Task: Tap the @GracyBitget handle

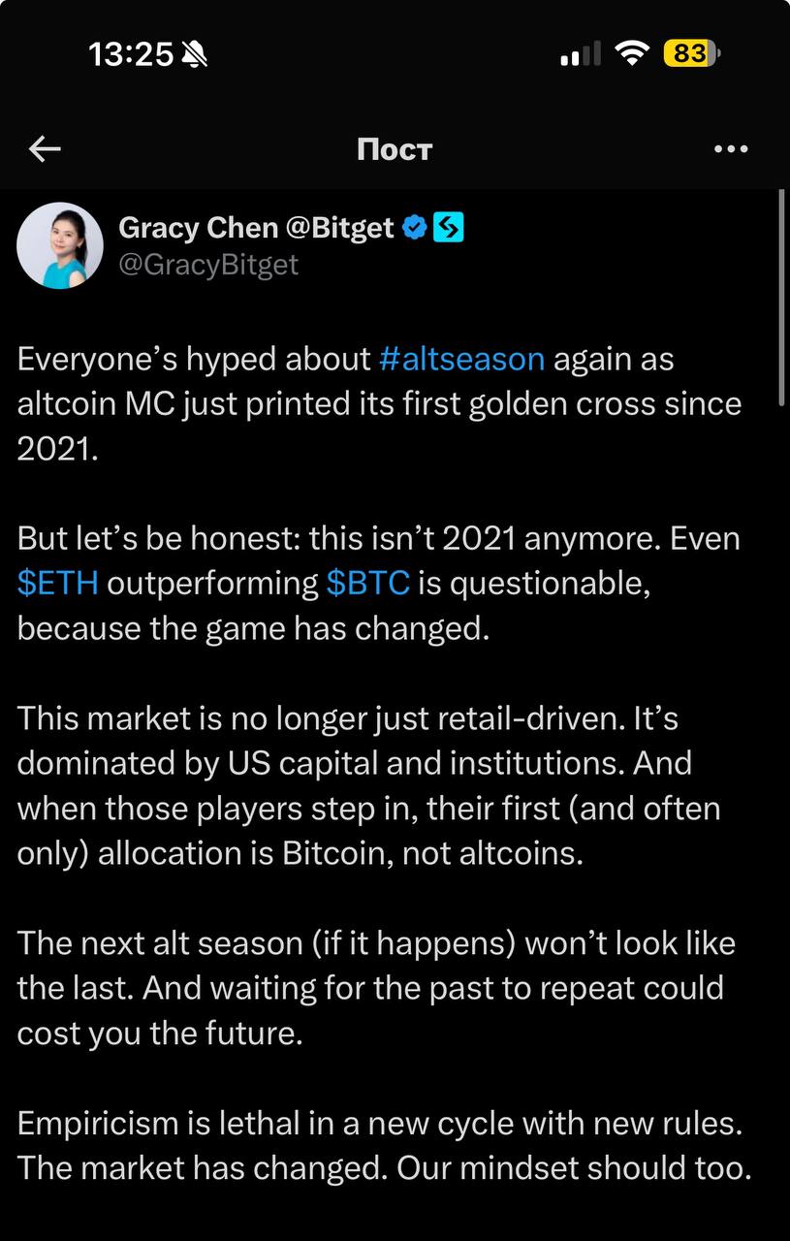Action: [x=208, y=265]
